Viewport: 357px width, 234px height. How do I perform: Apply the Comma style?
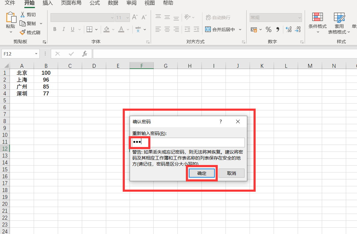(x=278, y=29)
